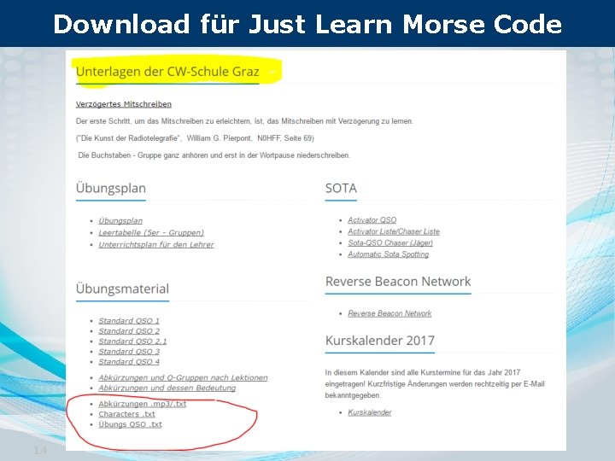Open Sota-QSO Chaser (Jäger) link
The height and width of the screenshot is (461, 615).
point(390,242)
